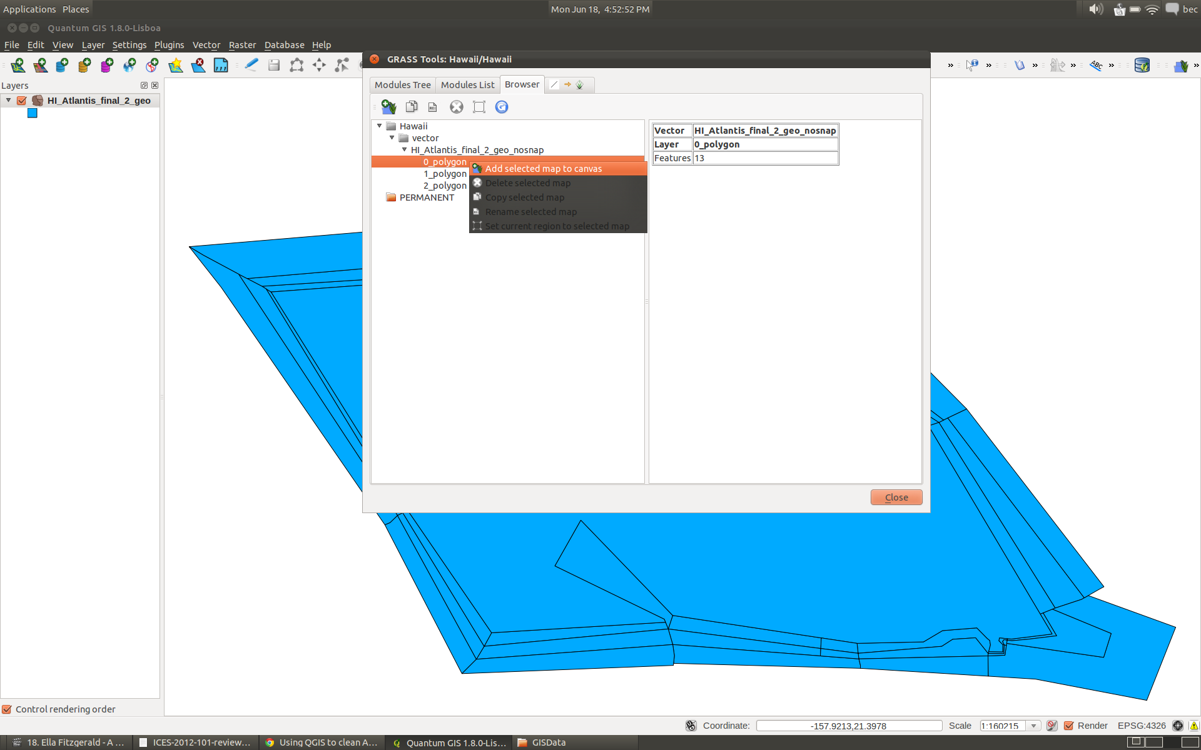Uncheck the Render checkbox in status bar
1201x750 pixels.
pos(1069,726)
